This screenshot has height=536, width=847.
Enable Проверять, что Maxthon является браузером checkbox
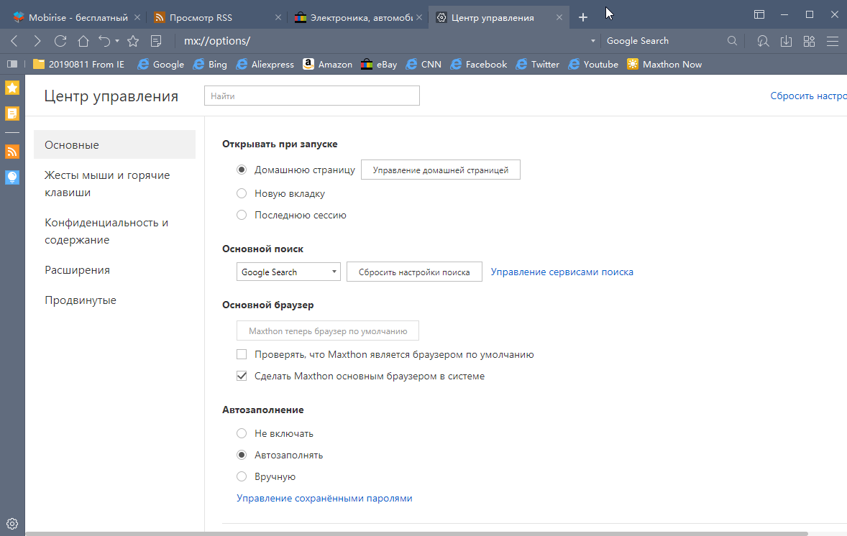[242, 355]
